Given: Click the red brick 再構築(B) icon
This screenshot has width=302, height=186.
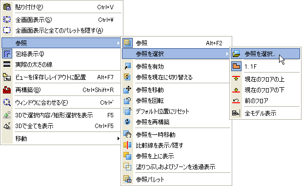Looking at the screenshot, I should [7, 90].
